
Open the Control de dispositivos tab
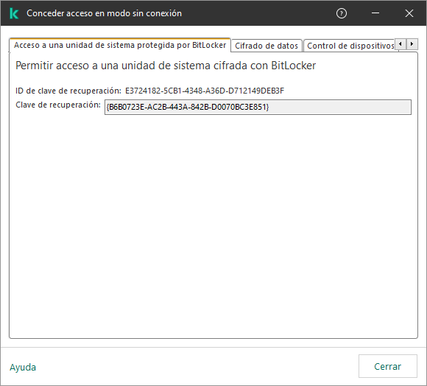350,46
